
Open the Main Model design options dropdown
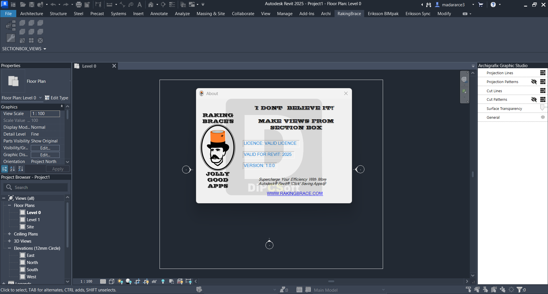coord(384,290)
